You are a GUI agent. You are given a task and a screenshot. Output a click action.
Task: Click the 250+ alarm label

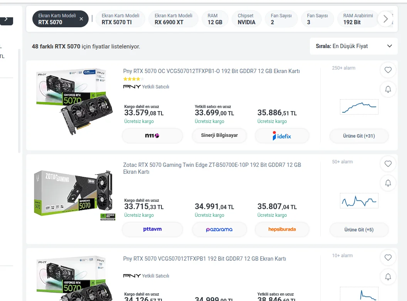344,68
